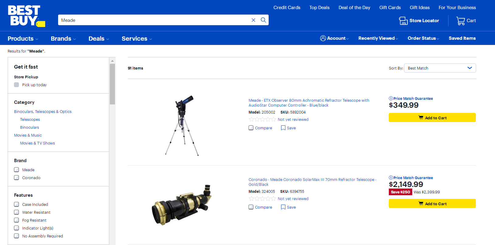Enable Water Resistant feature filter

pos(16,212)
